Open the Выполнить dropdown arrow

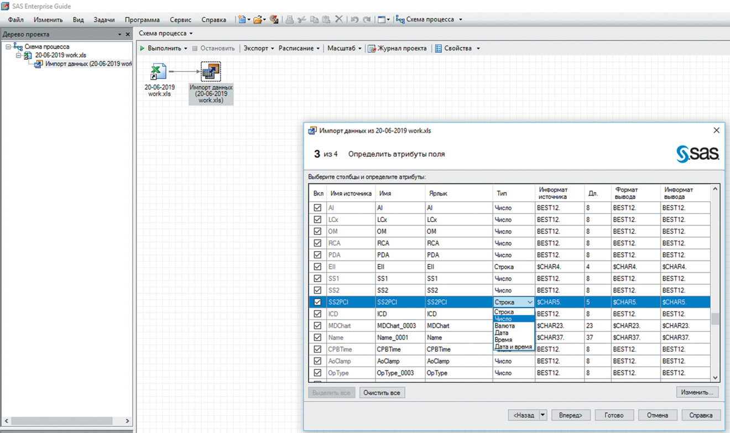pos(186,49)
